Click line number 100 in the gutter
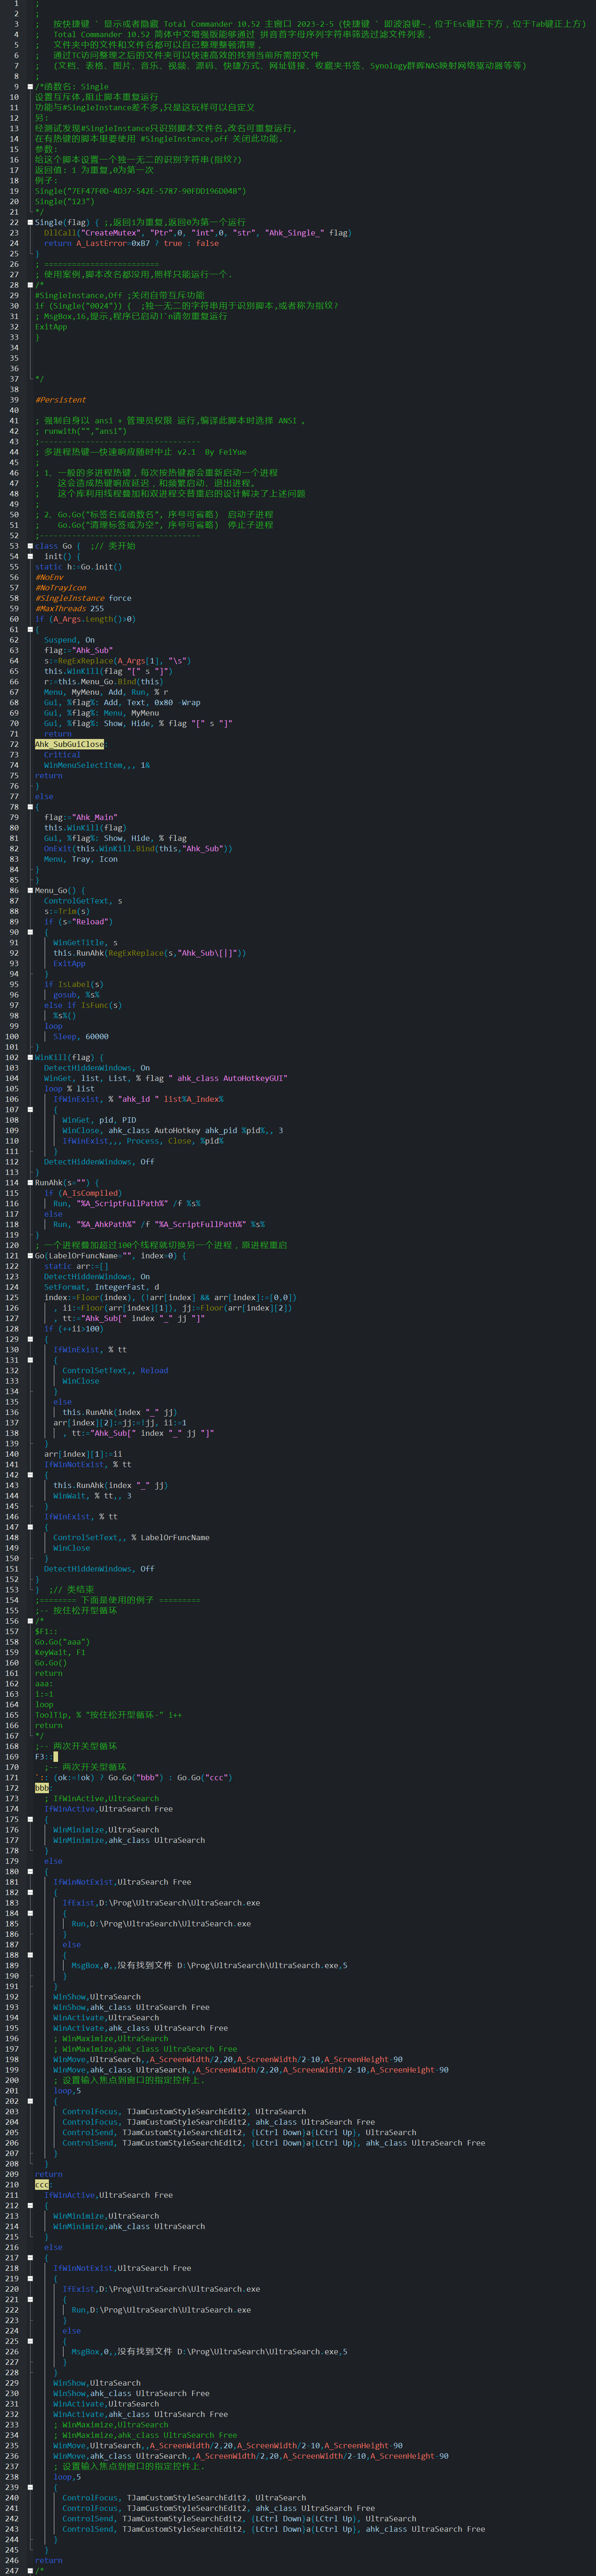 click(x=12, y=1036)
